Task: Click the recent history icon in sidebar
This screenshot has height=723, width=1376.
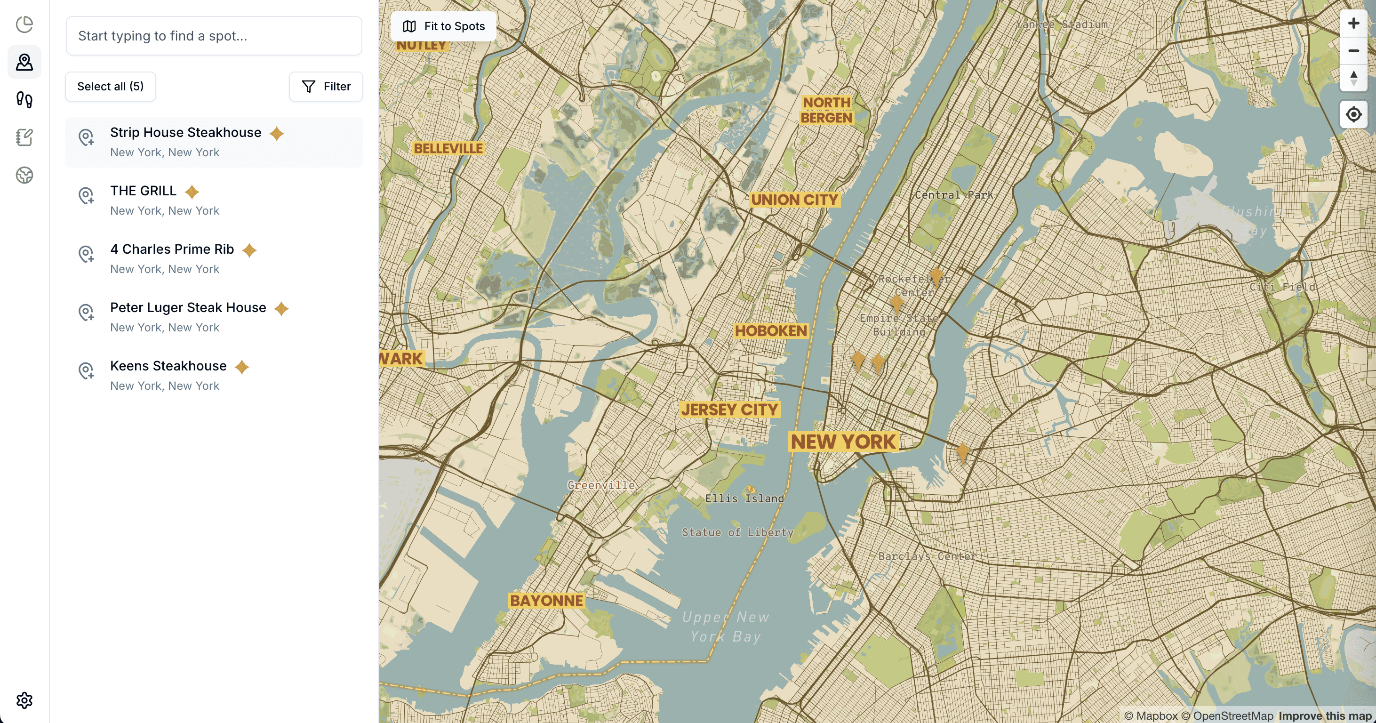Action: coord(24,24)
